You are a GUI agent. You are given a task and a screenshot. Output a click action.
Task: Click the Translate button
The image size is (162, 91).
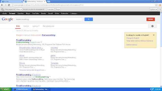pos(50,10)
